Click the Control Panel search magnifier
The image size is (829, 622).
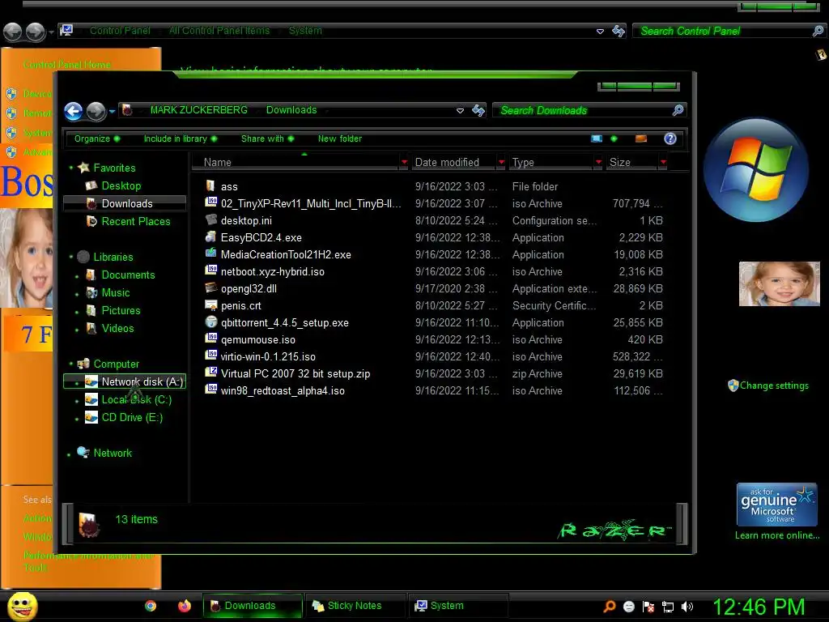click(x=818, y=32)
